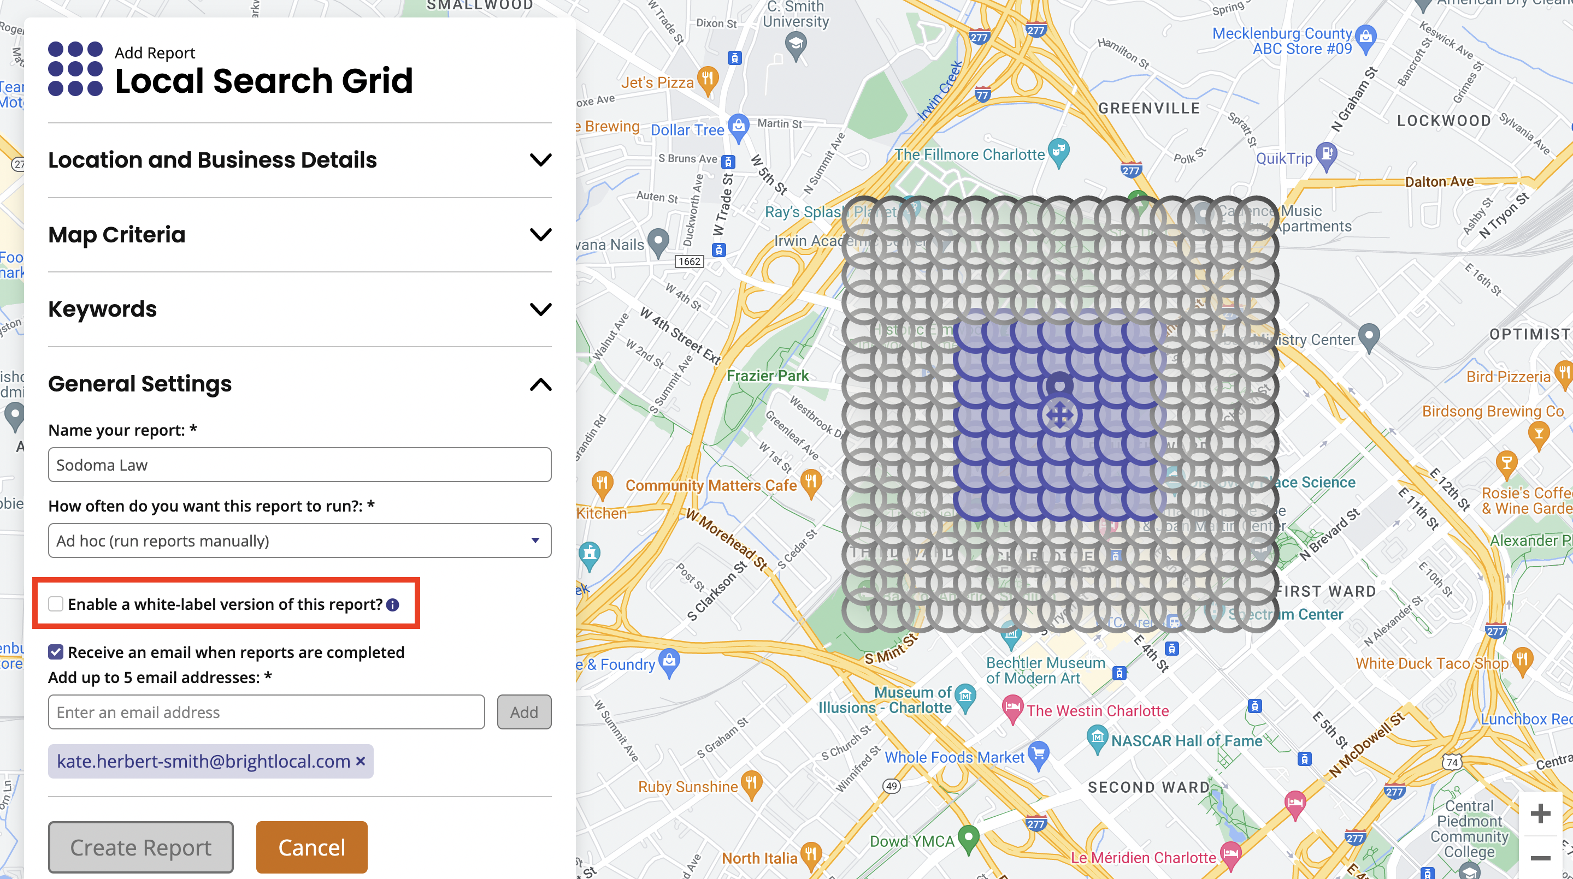
Task: Click Jet's Pizza restaurant map pin
Action: tap(707, 80)
